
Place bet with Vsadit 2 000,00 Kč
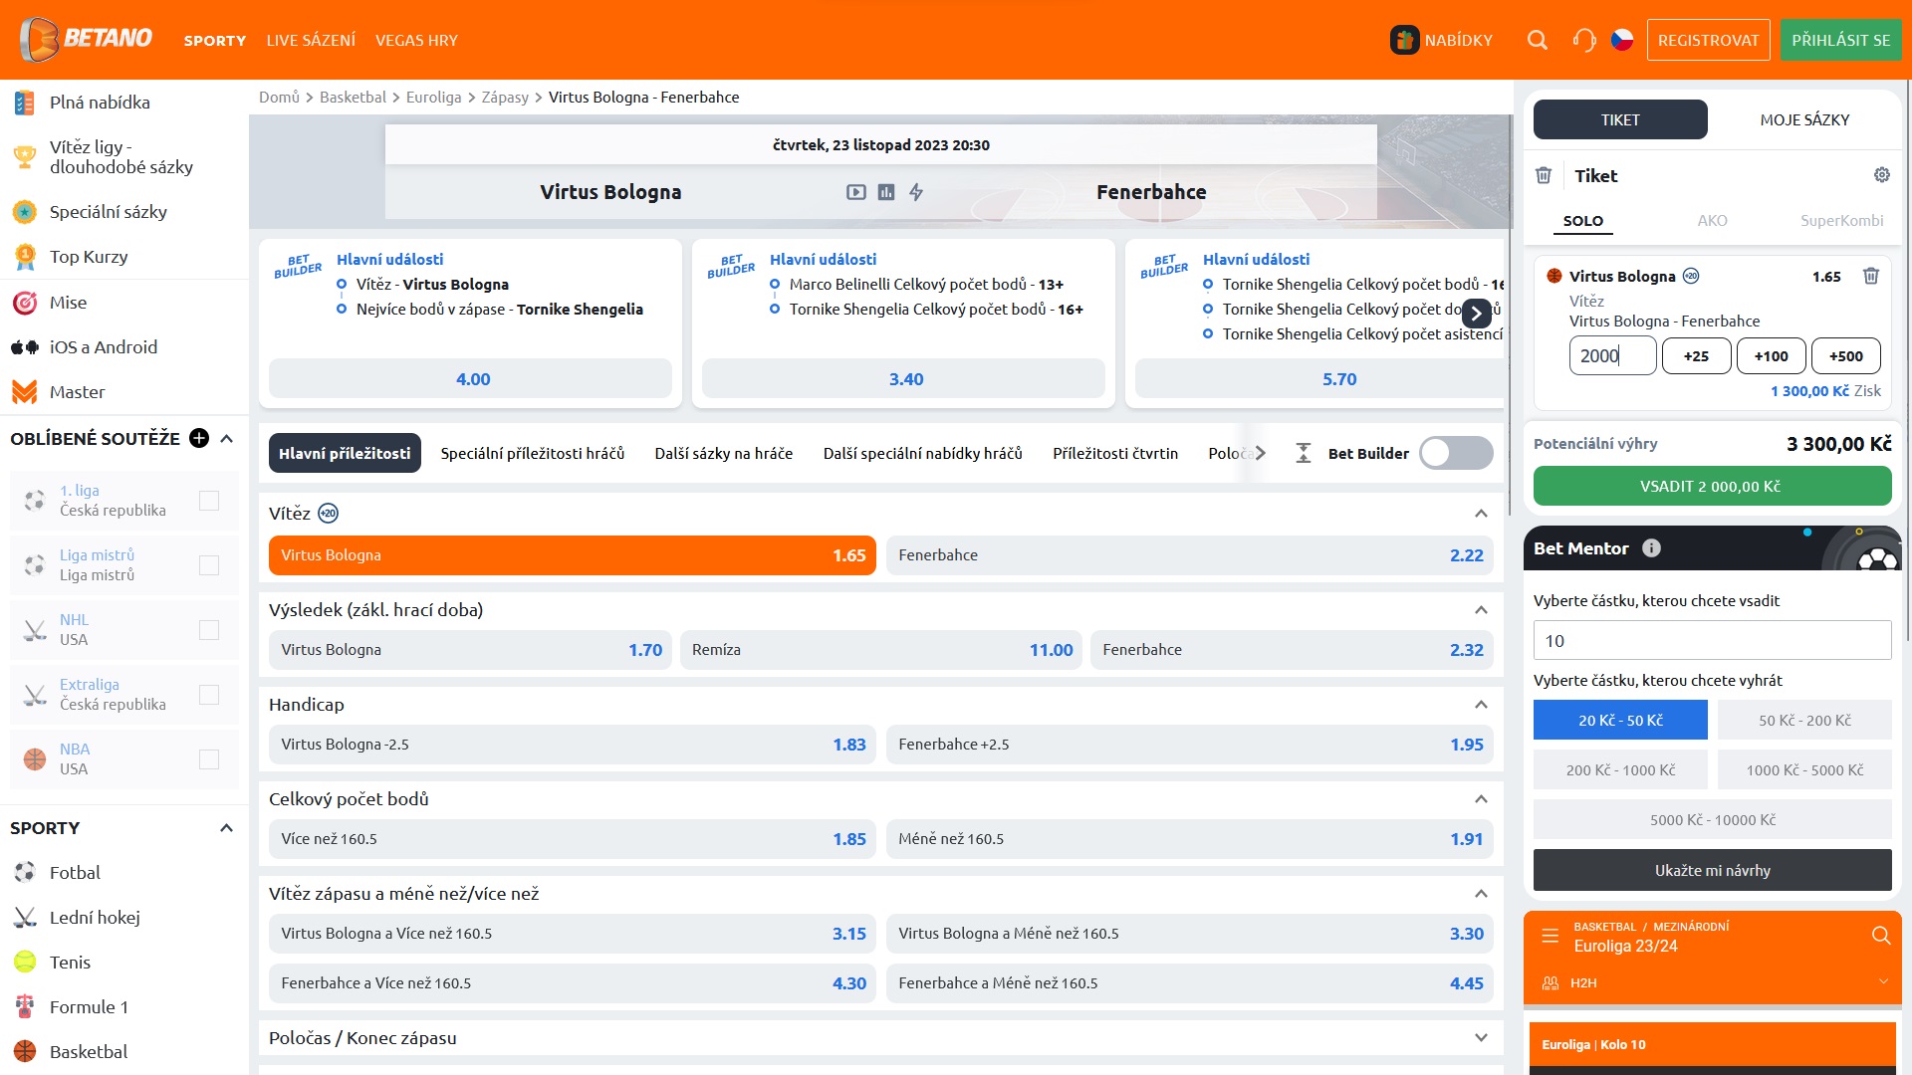[1712, 486]
